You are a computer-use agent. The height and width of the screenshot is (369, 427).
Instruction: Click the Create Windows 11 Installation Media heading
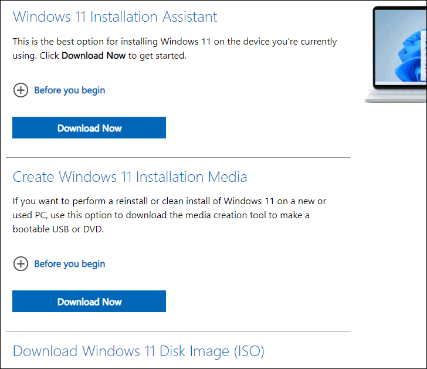click(130, 177)
